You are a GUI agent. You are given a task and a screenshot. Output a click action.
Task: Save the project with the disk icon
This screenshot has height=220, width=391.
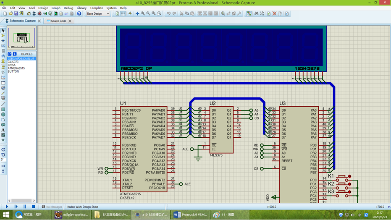16,14
